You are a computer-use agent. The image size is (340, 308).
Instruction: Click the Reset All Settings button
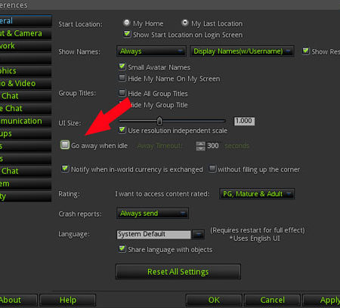178,272
